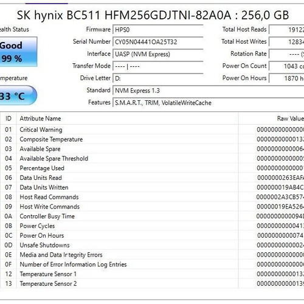Viewport: 304px width, 304px height.
Task: Click the Rotation Rate label
Action: pyautogui.click(x=249, y=54)
